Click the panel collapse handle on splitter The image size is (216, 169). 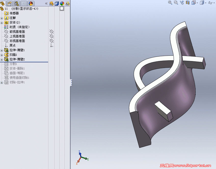click(71, 83)
